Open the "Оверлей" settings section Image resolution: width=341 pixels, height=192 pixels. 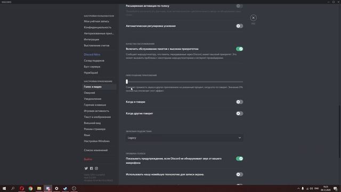click(x=90, y=93)
